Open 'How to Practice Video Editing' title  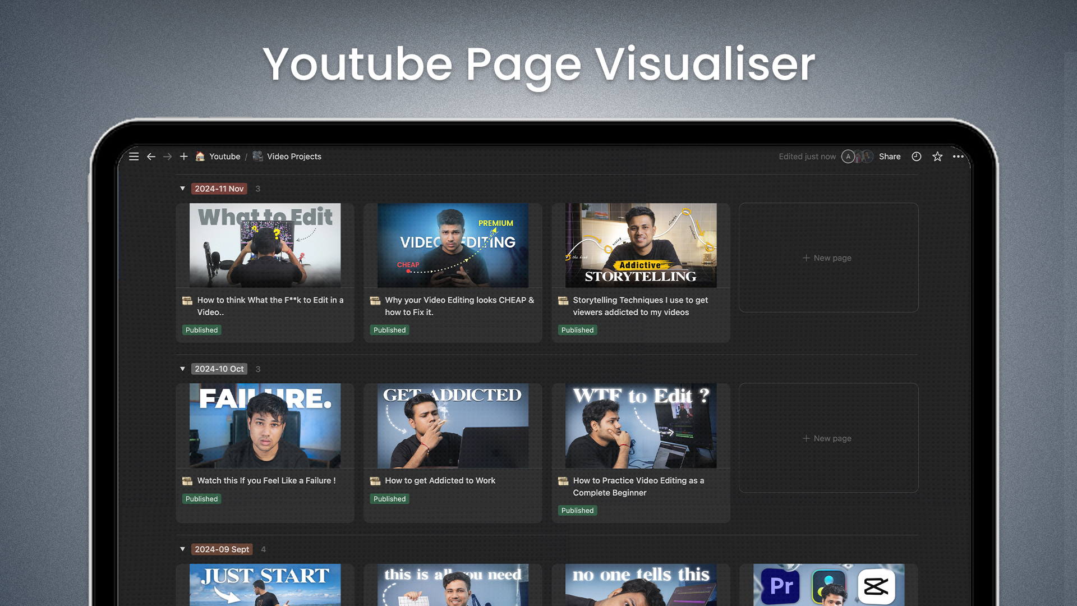click(x=638, y=486)
